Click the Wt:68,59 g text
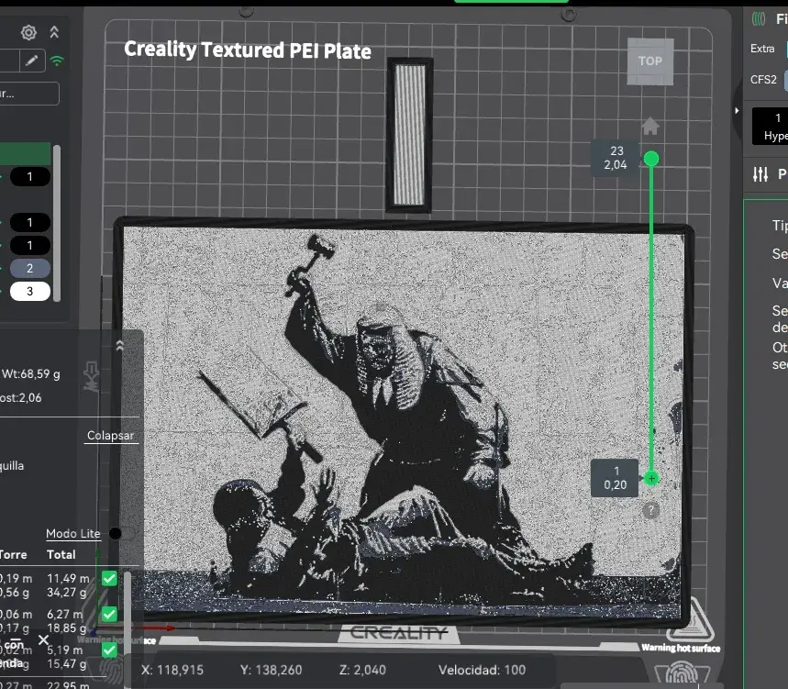Screen dimensions: 788x689 click(30, 374)
